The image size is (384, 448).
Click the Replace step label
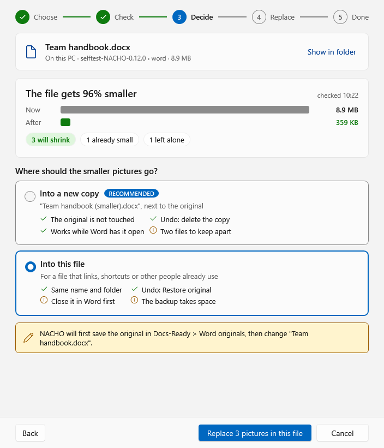click(x=283, y=17)
